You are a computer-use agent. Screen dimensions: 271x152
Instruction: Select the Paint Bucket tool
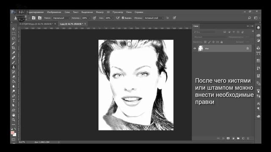(14, 81)
